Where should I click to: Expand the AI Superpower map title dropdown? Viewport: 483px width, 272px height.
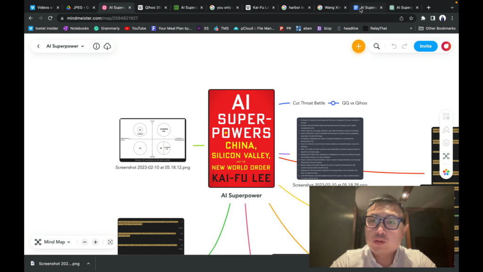83,46
